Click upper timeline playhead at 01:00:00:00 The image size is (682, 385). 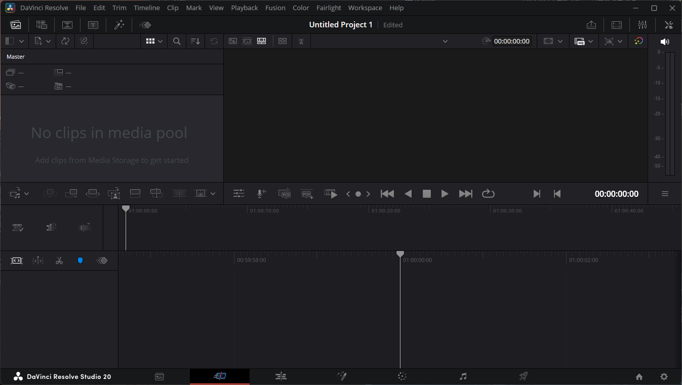126,208
